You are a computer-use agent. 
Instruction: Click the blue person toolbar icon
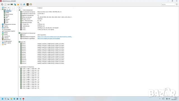tap(24, 4)
